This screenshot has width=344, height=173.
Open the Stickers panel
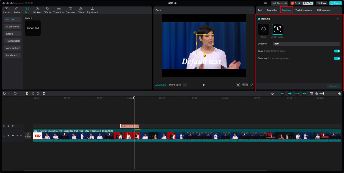pos(37,10)
